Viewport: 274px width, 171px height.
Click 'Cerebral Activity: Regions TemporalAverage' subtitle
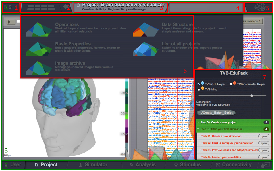(114, 9)
